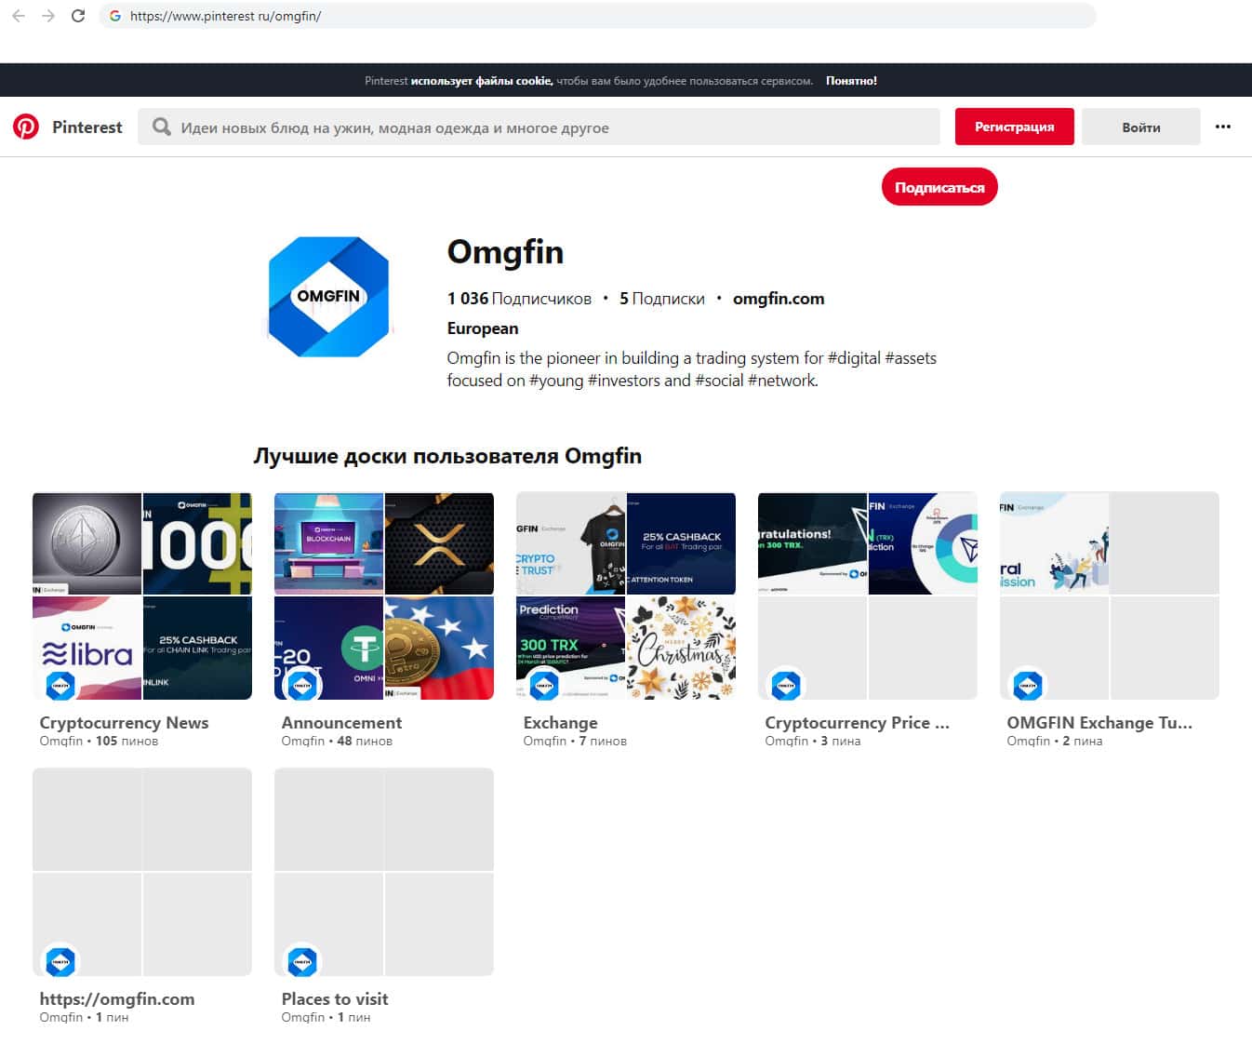Click the browser back arrow
Screen dimensions: 1252x1057
tap(19, 16)
